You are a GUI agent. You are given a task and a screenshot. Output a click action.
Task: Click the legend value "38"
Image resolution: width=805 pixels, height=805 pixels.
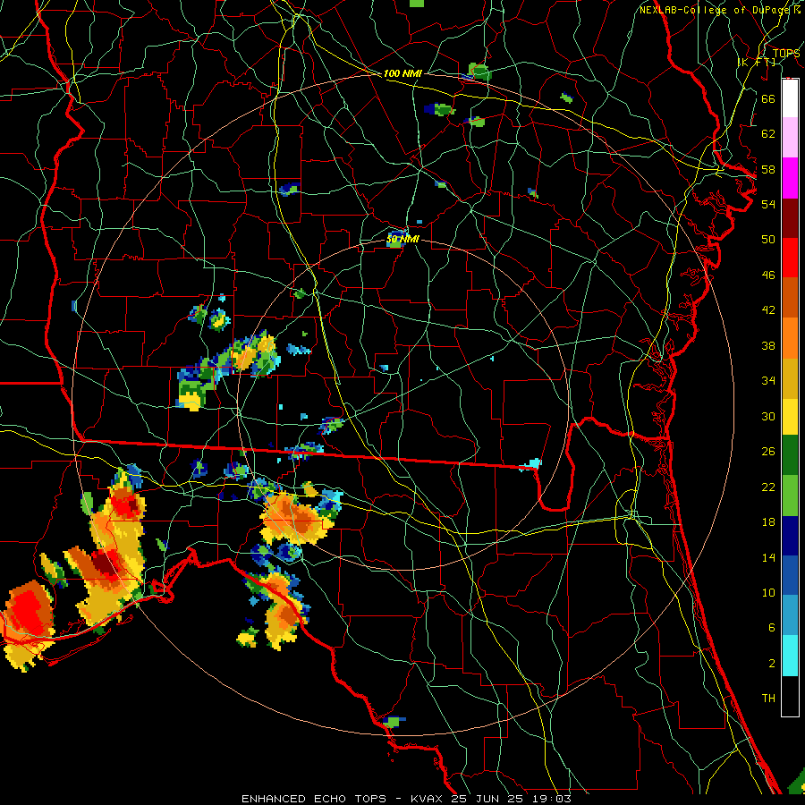[768, 346]
